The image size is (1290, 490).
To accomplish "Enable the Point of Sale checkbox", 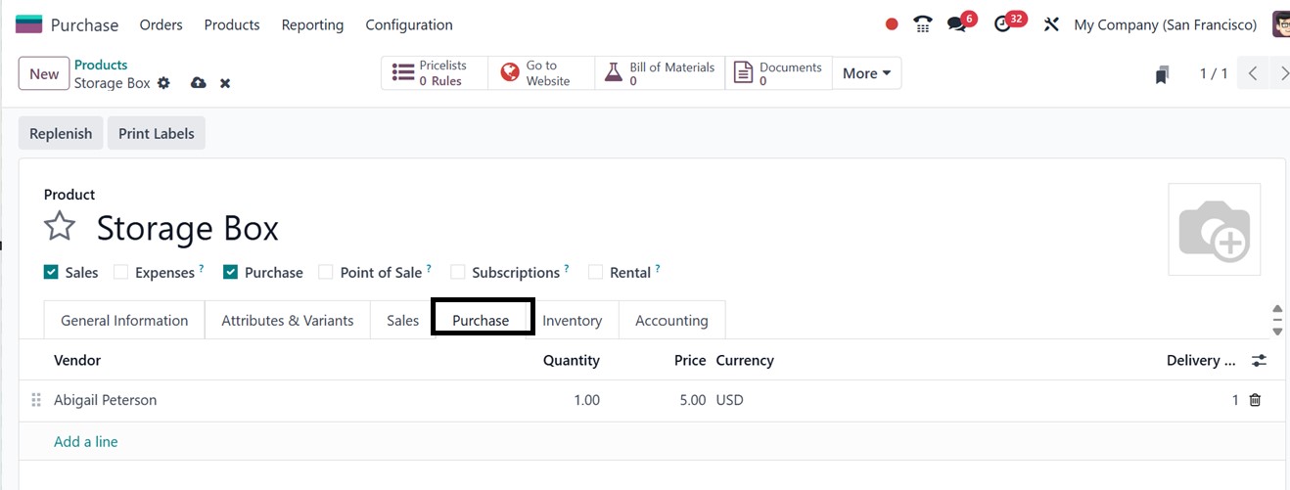I will coord(326,273).
